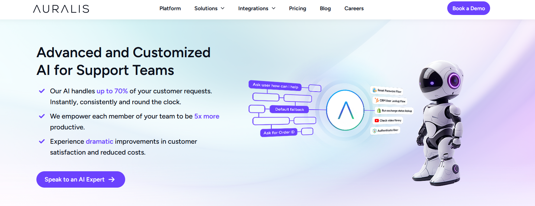Expand the Integrations dropdown chevron
Screen dimensions: 535x206
[x=273, y=8]
